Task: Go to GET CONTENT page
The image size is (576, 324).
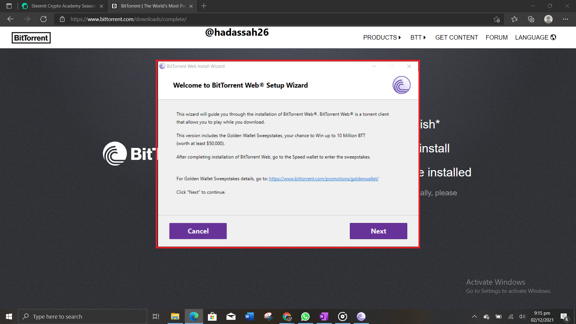Action: click(x=456, y=37)
